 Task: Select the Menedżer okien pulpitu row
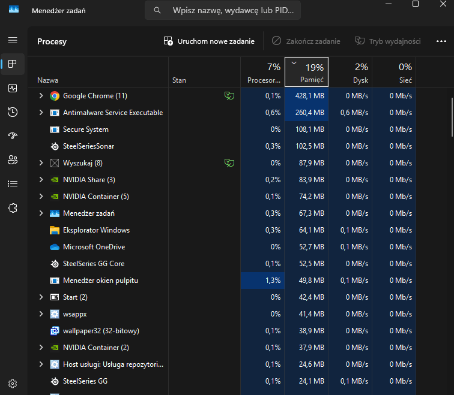point(222,281)
